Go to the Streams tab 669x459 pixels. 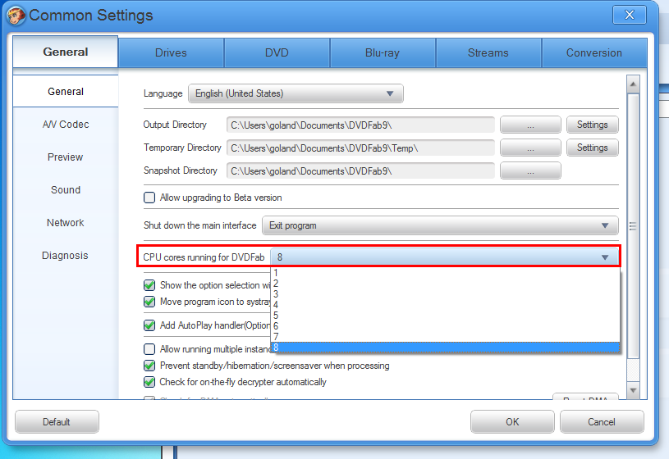click(x=488, y=52)
